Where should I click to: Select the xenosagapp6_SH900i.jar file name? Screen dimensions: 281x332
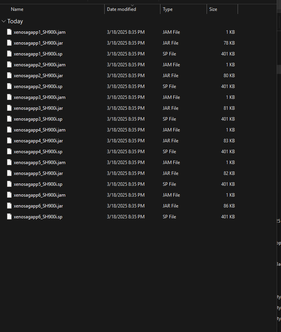click(x=38, y=206)
